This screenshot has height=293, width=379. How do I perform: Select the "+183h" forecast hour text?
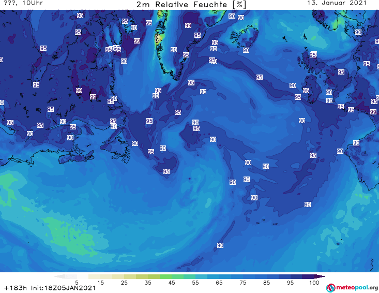(16, 288)
